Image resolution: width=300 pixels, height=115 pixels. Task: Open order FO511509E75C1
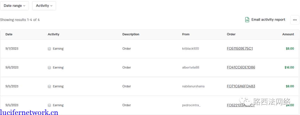click(x=240, y=48)
